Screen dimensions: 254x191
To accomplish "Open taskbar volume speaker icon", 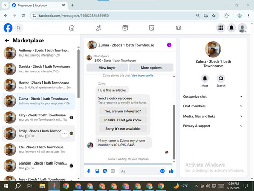I will point(208,186).
